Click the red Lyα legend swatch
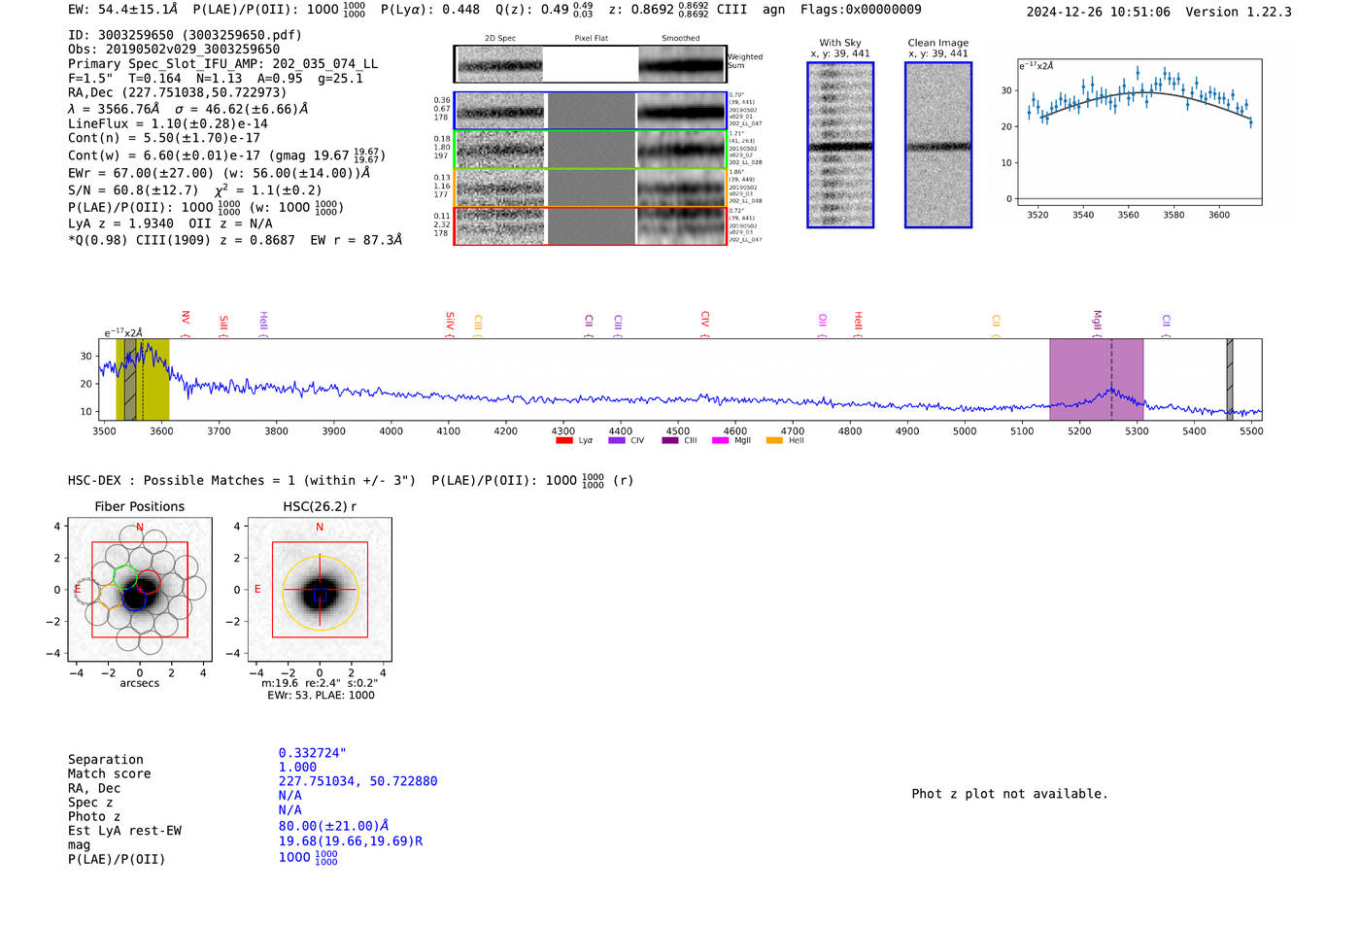This screenshot has height=926, width=1360. (x=563, y=440)
